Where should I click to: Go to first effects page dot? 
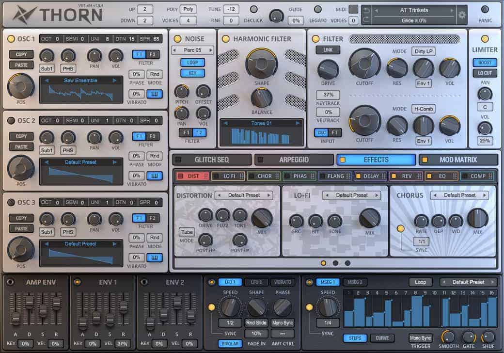(323, 263)
